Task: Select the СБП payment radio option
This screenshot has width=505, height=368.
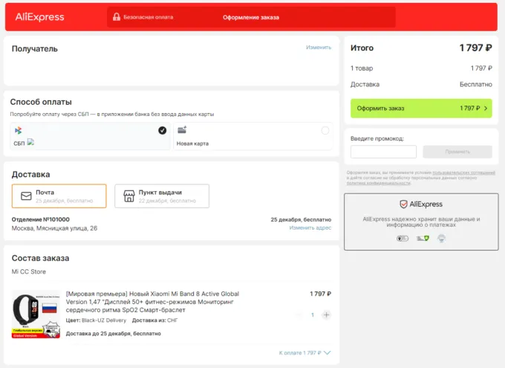Action: click(x=162, y=131)
